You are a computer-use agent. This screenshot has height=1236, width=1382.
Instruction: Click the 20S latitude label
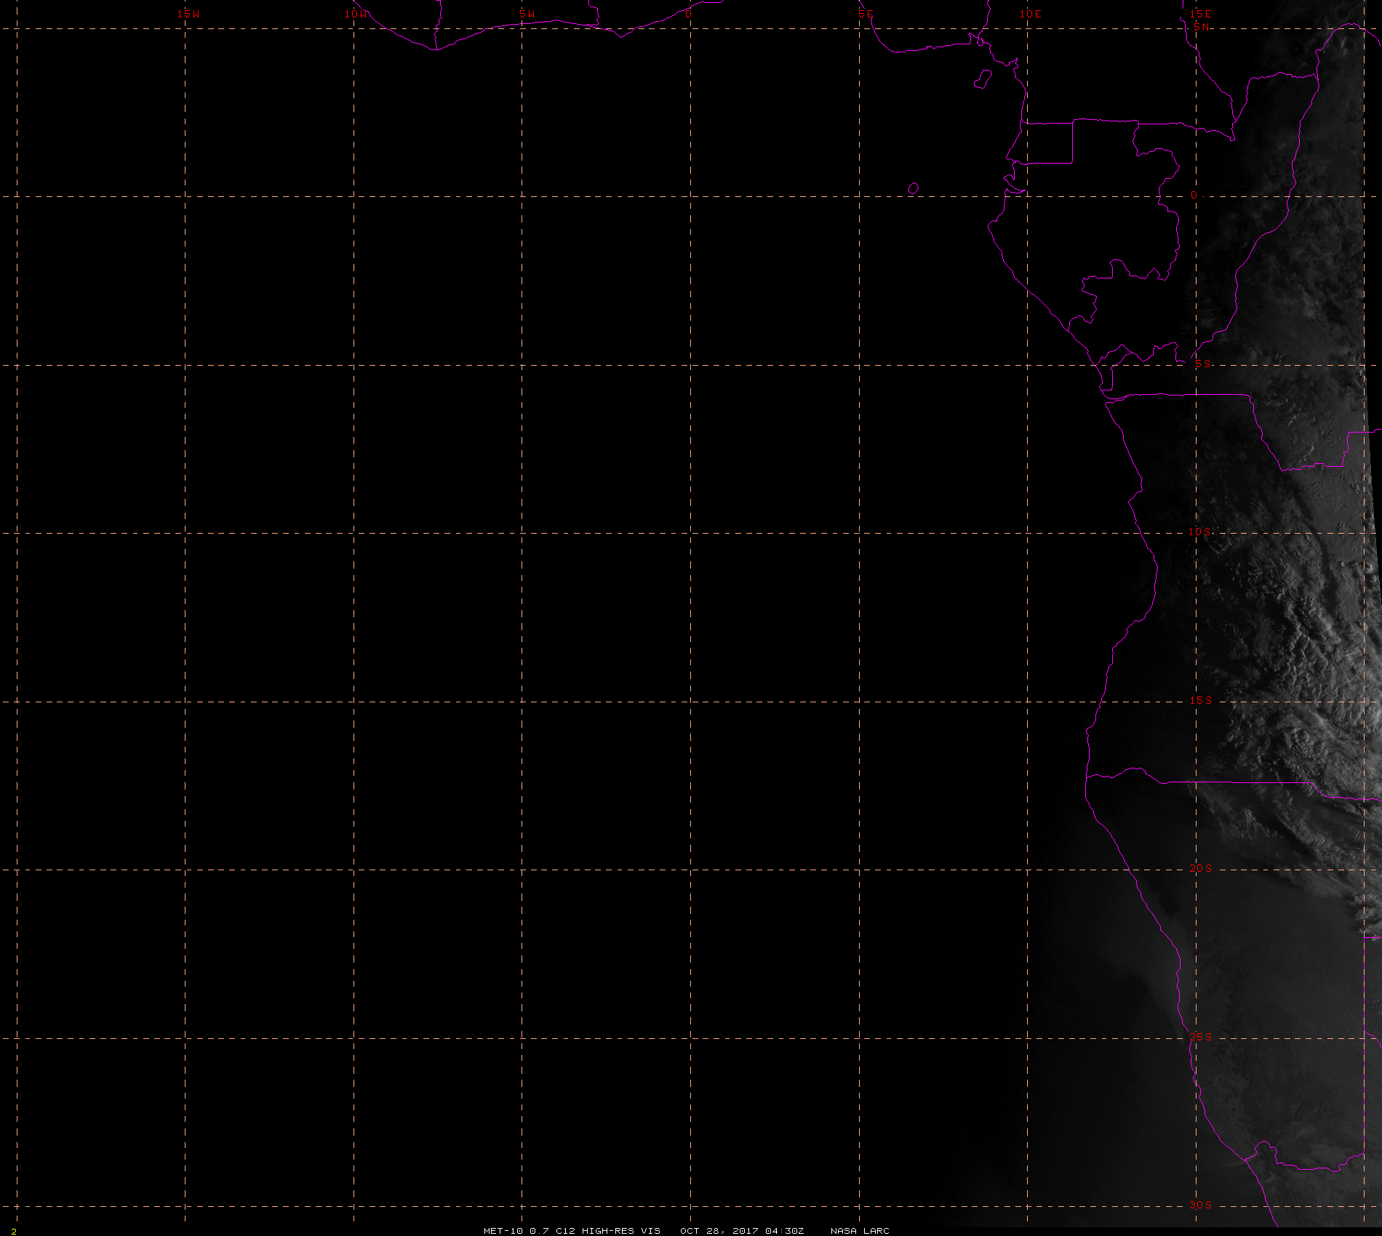tap(1201, 868)
